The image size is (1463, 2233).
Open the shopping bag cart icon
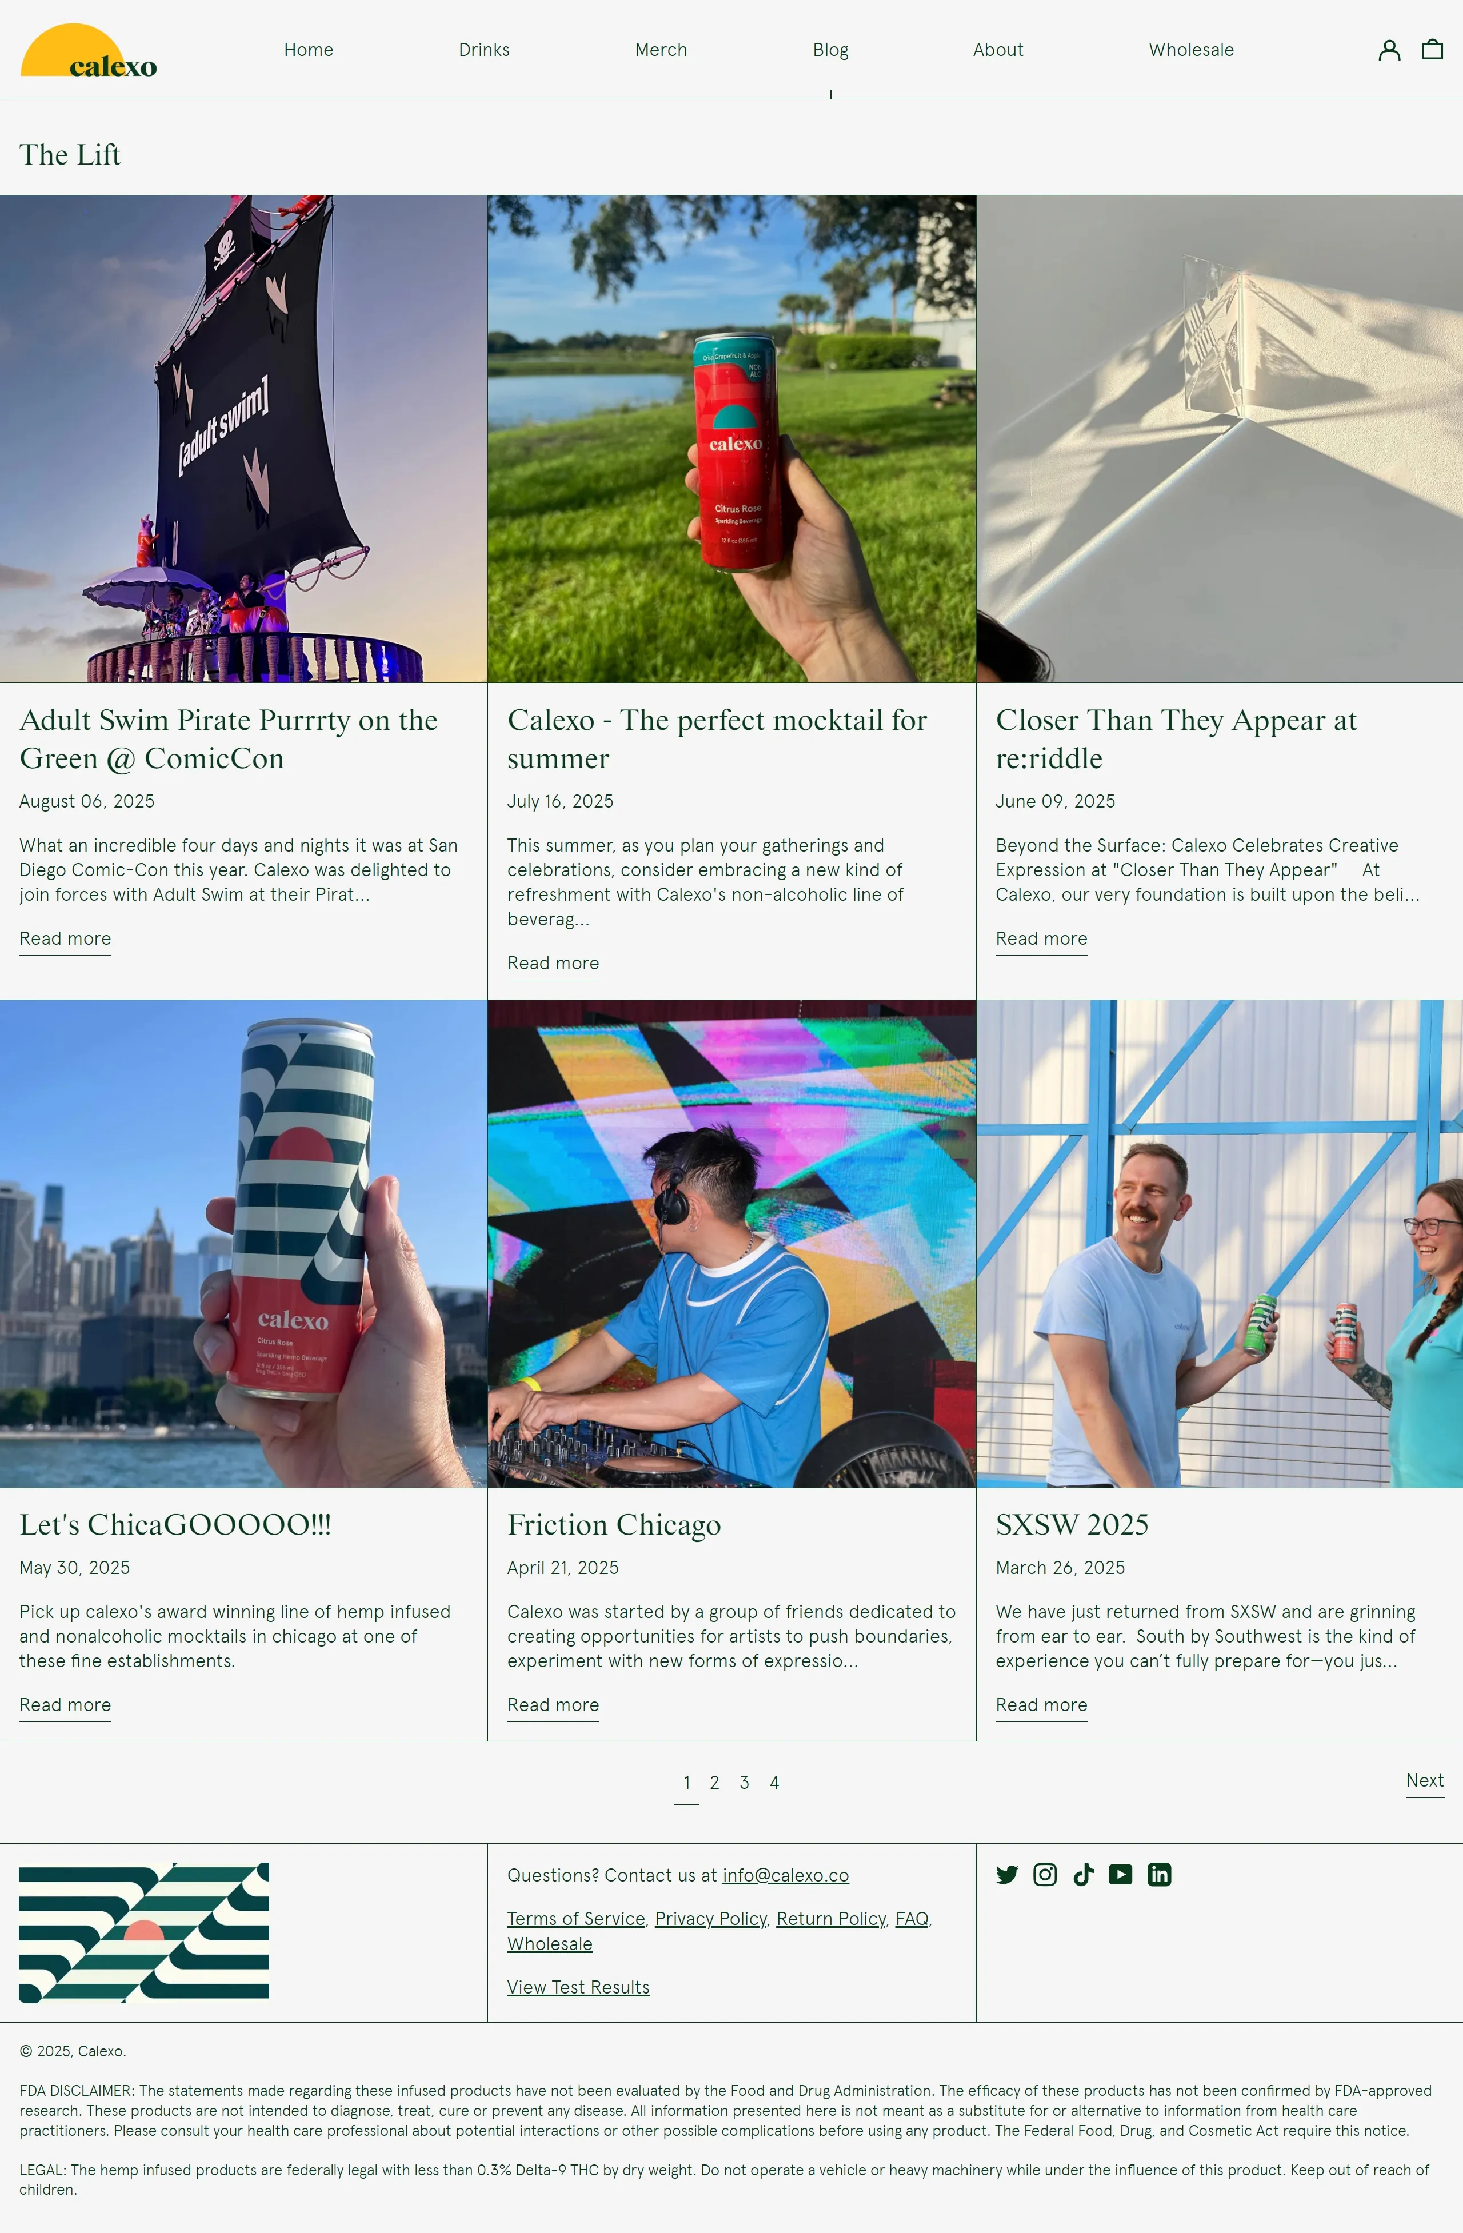point(1432,50)
